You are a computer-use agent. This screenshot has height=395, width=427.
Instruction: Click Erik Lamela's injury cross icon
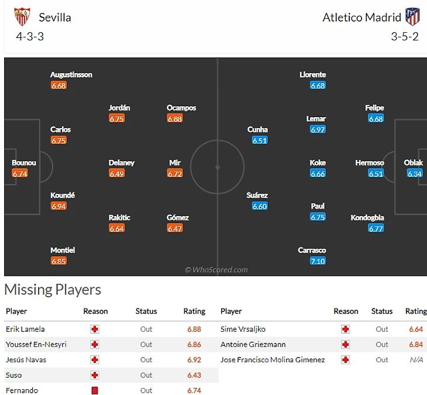[x=95, y=329]
